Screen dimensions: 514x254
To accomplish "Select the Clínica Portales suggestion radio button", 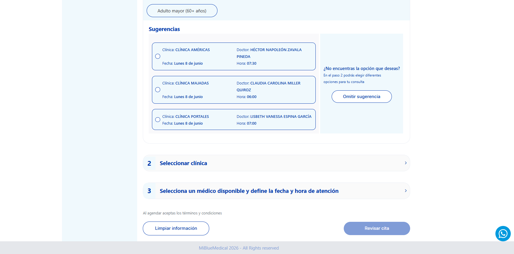I will (158, 120).
